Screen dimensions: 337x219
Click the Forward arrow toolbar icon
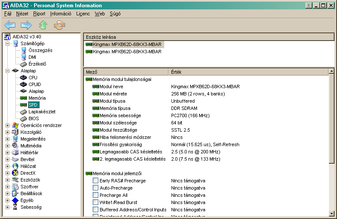click(26, 25)
